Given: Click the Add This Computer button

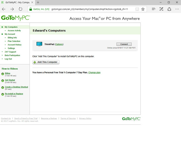Looking at the screenshot, I should coord(46,62).
